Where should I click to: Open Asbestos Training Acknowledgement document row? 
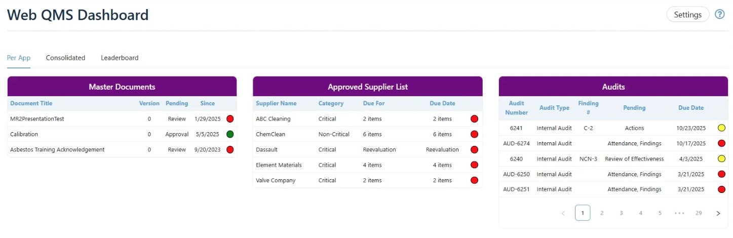click(57, 149)
